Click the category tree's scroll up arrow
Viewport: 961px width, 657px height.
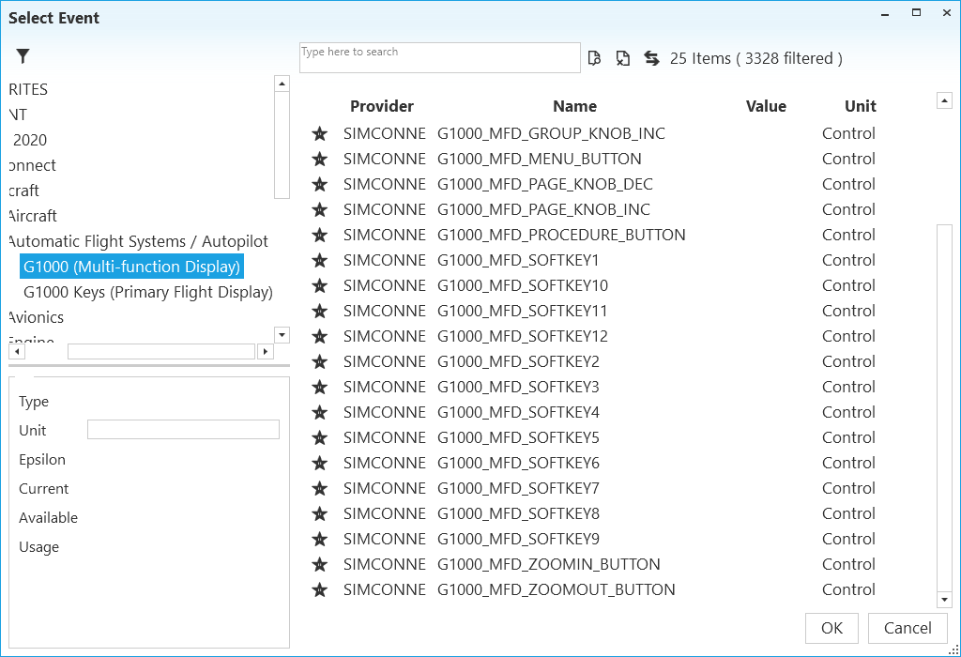pos(282,84)
